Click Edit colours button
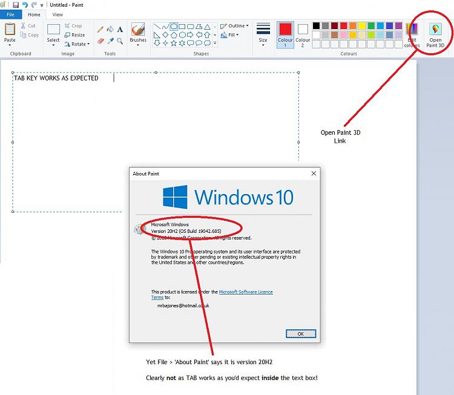Image resolution: width=454 pixels, height=395 pixels. [412, 35]
